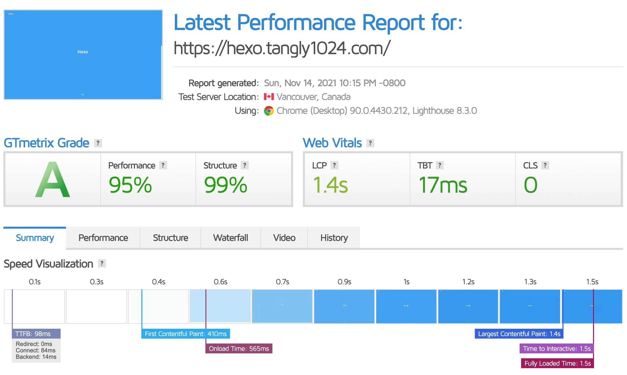The height and width of the screenshot is (375, 627).
Task: Click the Performance score help icon
Action: pos(163,165)
